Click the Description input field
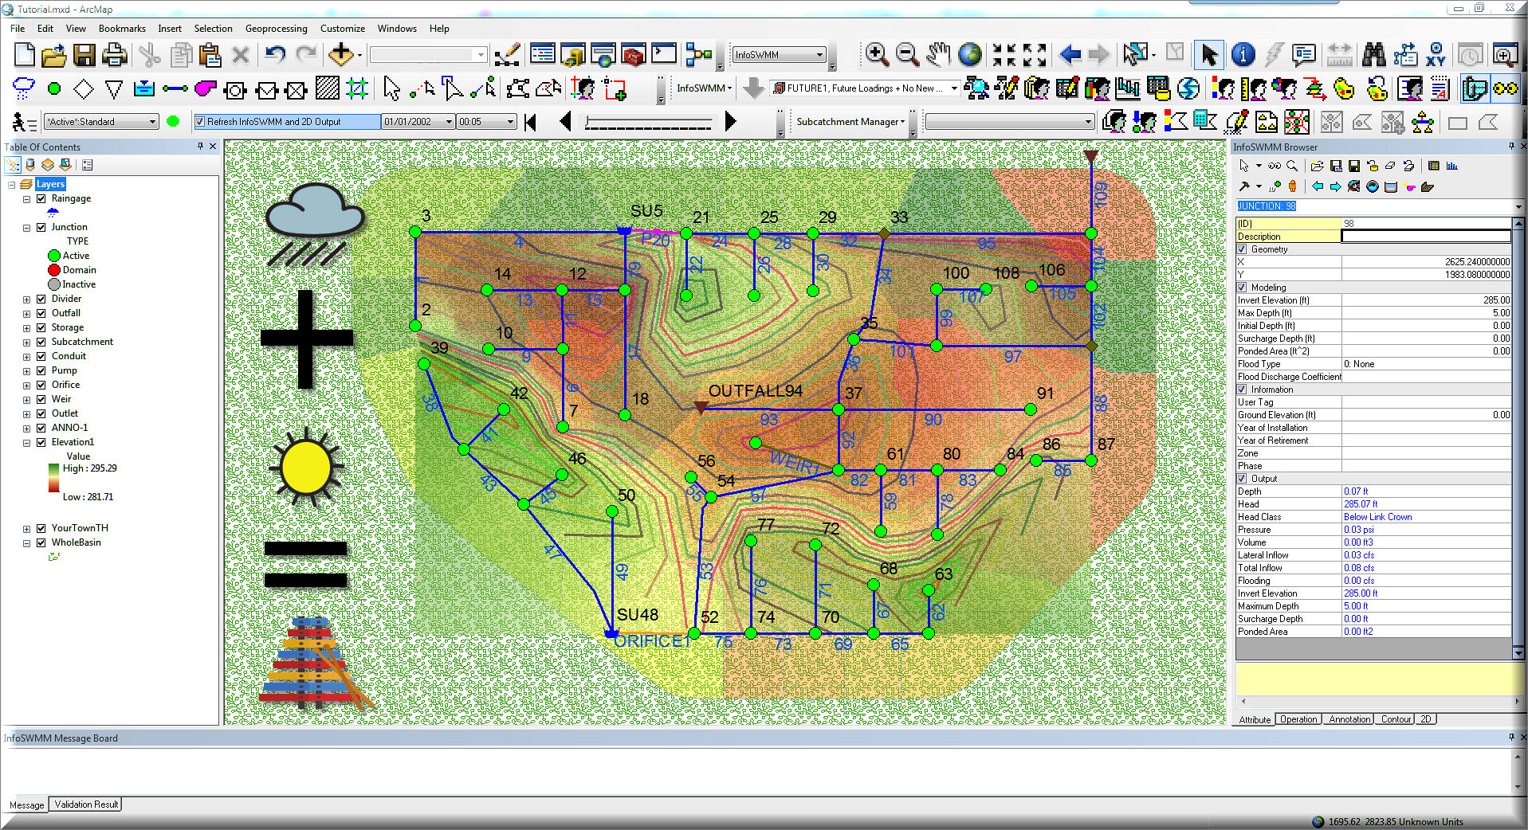The width and height of the screenshot is (1528, 830). click(1426, 237)
